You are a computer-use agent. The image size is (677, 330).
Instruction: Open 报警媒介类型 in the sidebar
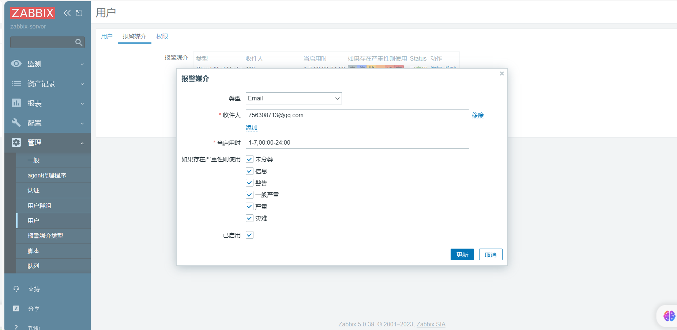[53, 236]
